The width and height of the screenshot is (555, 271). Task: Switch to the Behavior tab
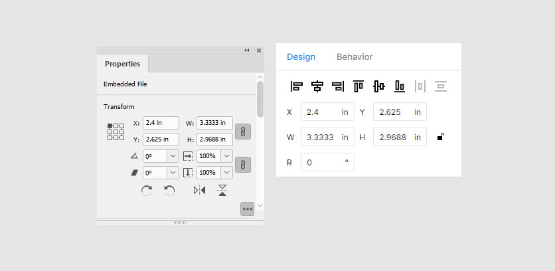click(x=355, y=56)
